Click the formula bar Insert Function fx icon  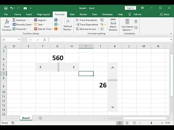coord(45,40)
